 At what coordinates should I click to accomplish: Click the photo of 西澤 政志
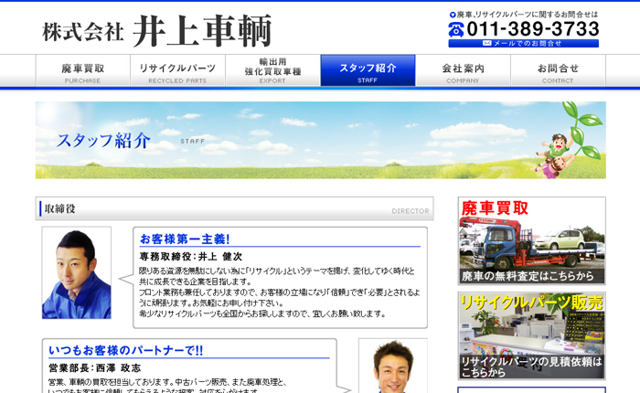tap(393, 366)
